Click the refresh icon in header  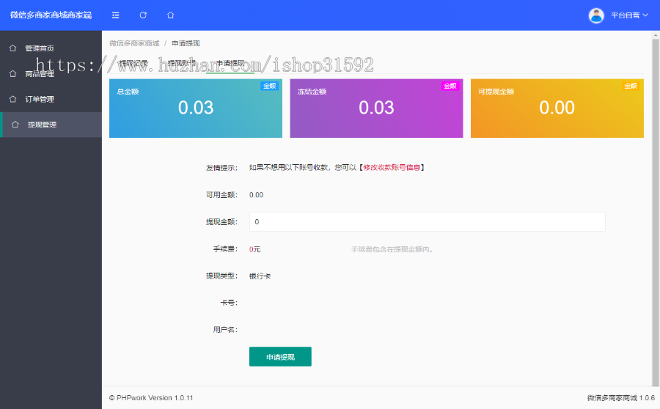click(143, 15)
